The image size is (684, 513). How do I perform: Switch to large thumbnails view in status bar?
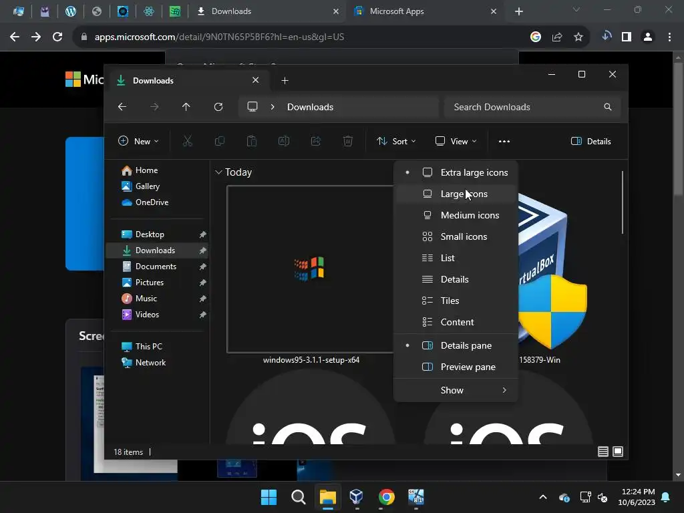[x=618, y=452]
